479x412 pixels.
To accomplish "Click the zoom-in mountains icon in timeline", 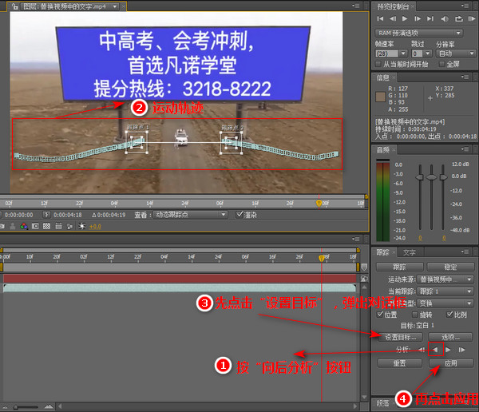I will pyautogui.click(x=49, y=406).
